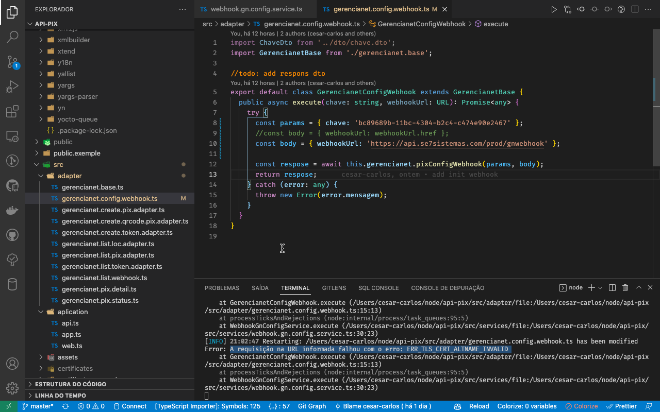This screenshot has width=660, height=412.
Task: Click the Connect database status item
Action: pyautogui.click(x=130, y=406)
